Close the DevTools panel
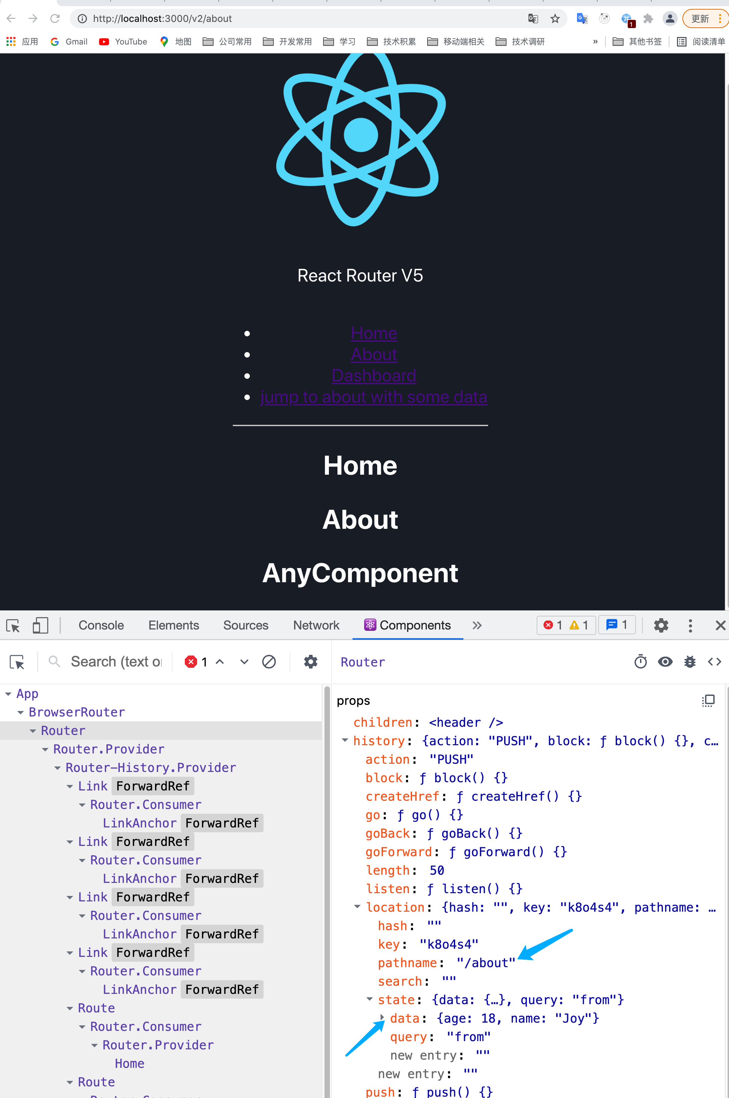The image size is (729, 1098). point(720,625)
